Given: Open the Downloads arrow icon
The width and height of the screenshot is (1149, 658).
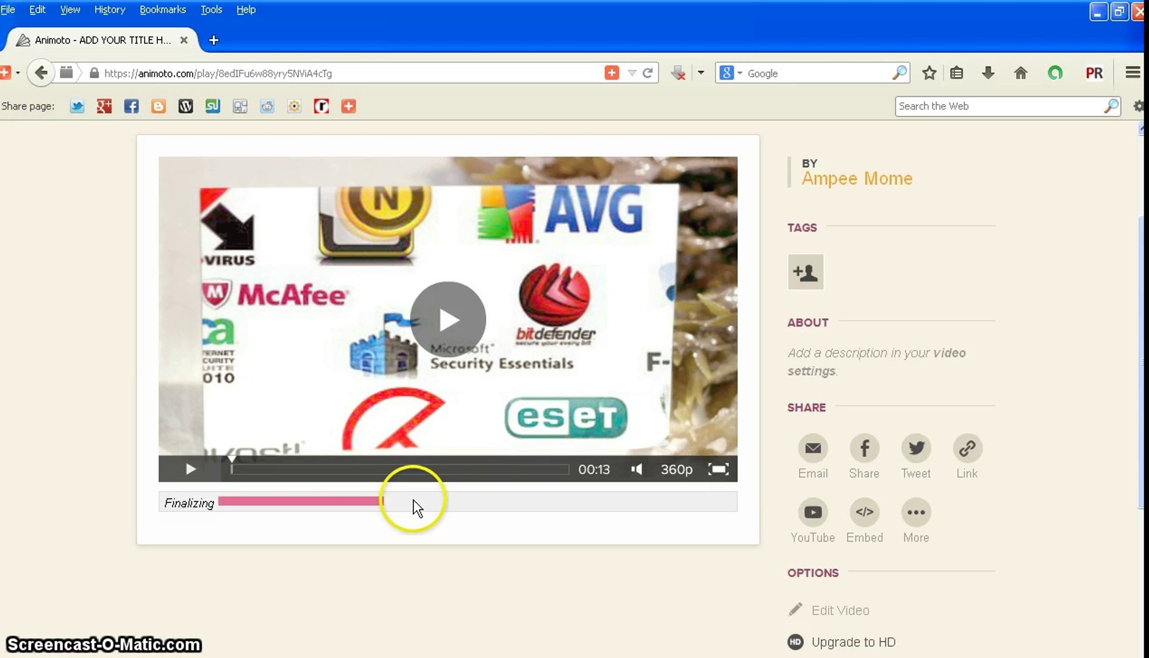Looking at the screenshot, I should point(989,73).
